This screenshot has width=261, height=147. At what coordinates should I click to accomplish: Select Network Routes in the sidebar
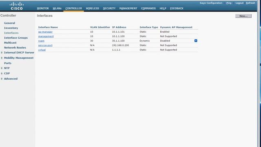(15, 48)
